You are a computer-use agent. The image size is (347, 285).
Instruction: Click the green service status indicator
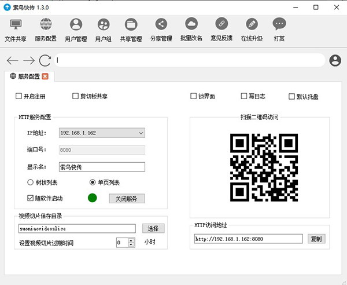click(93, 198)
